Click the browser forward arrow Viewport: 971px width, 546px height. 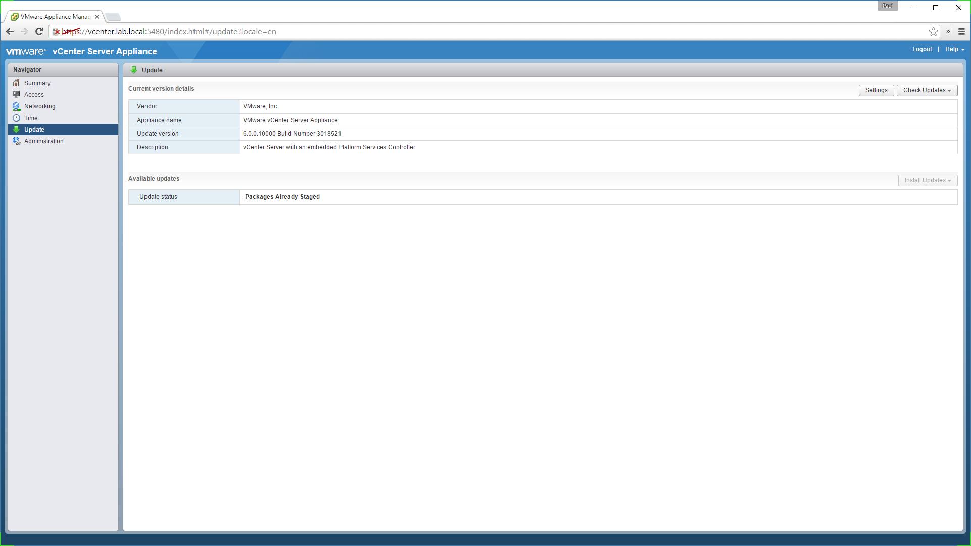[x=24, y=31]
